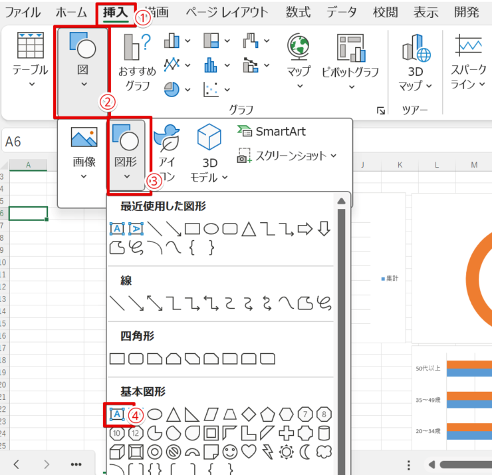Open the 画像 dropdown menu
This screenshot has width=492, height=475.
(x=84, y=154)
